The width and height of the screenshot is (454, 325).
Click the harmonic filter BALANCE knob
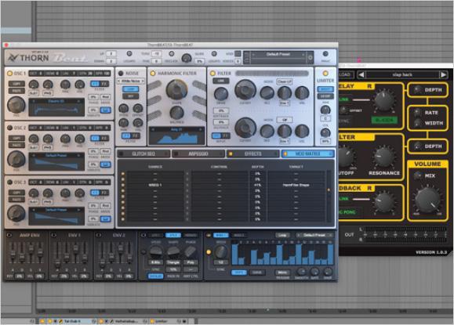click(x=176, y=113)
